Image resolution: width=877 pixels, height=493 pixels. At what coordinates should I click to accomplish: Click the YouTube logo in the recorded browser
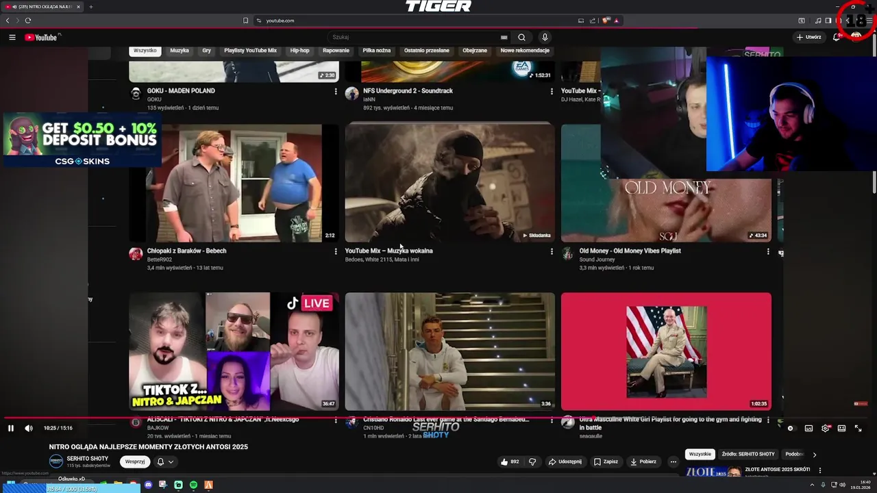coord(42,37)
